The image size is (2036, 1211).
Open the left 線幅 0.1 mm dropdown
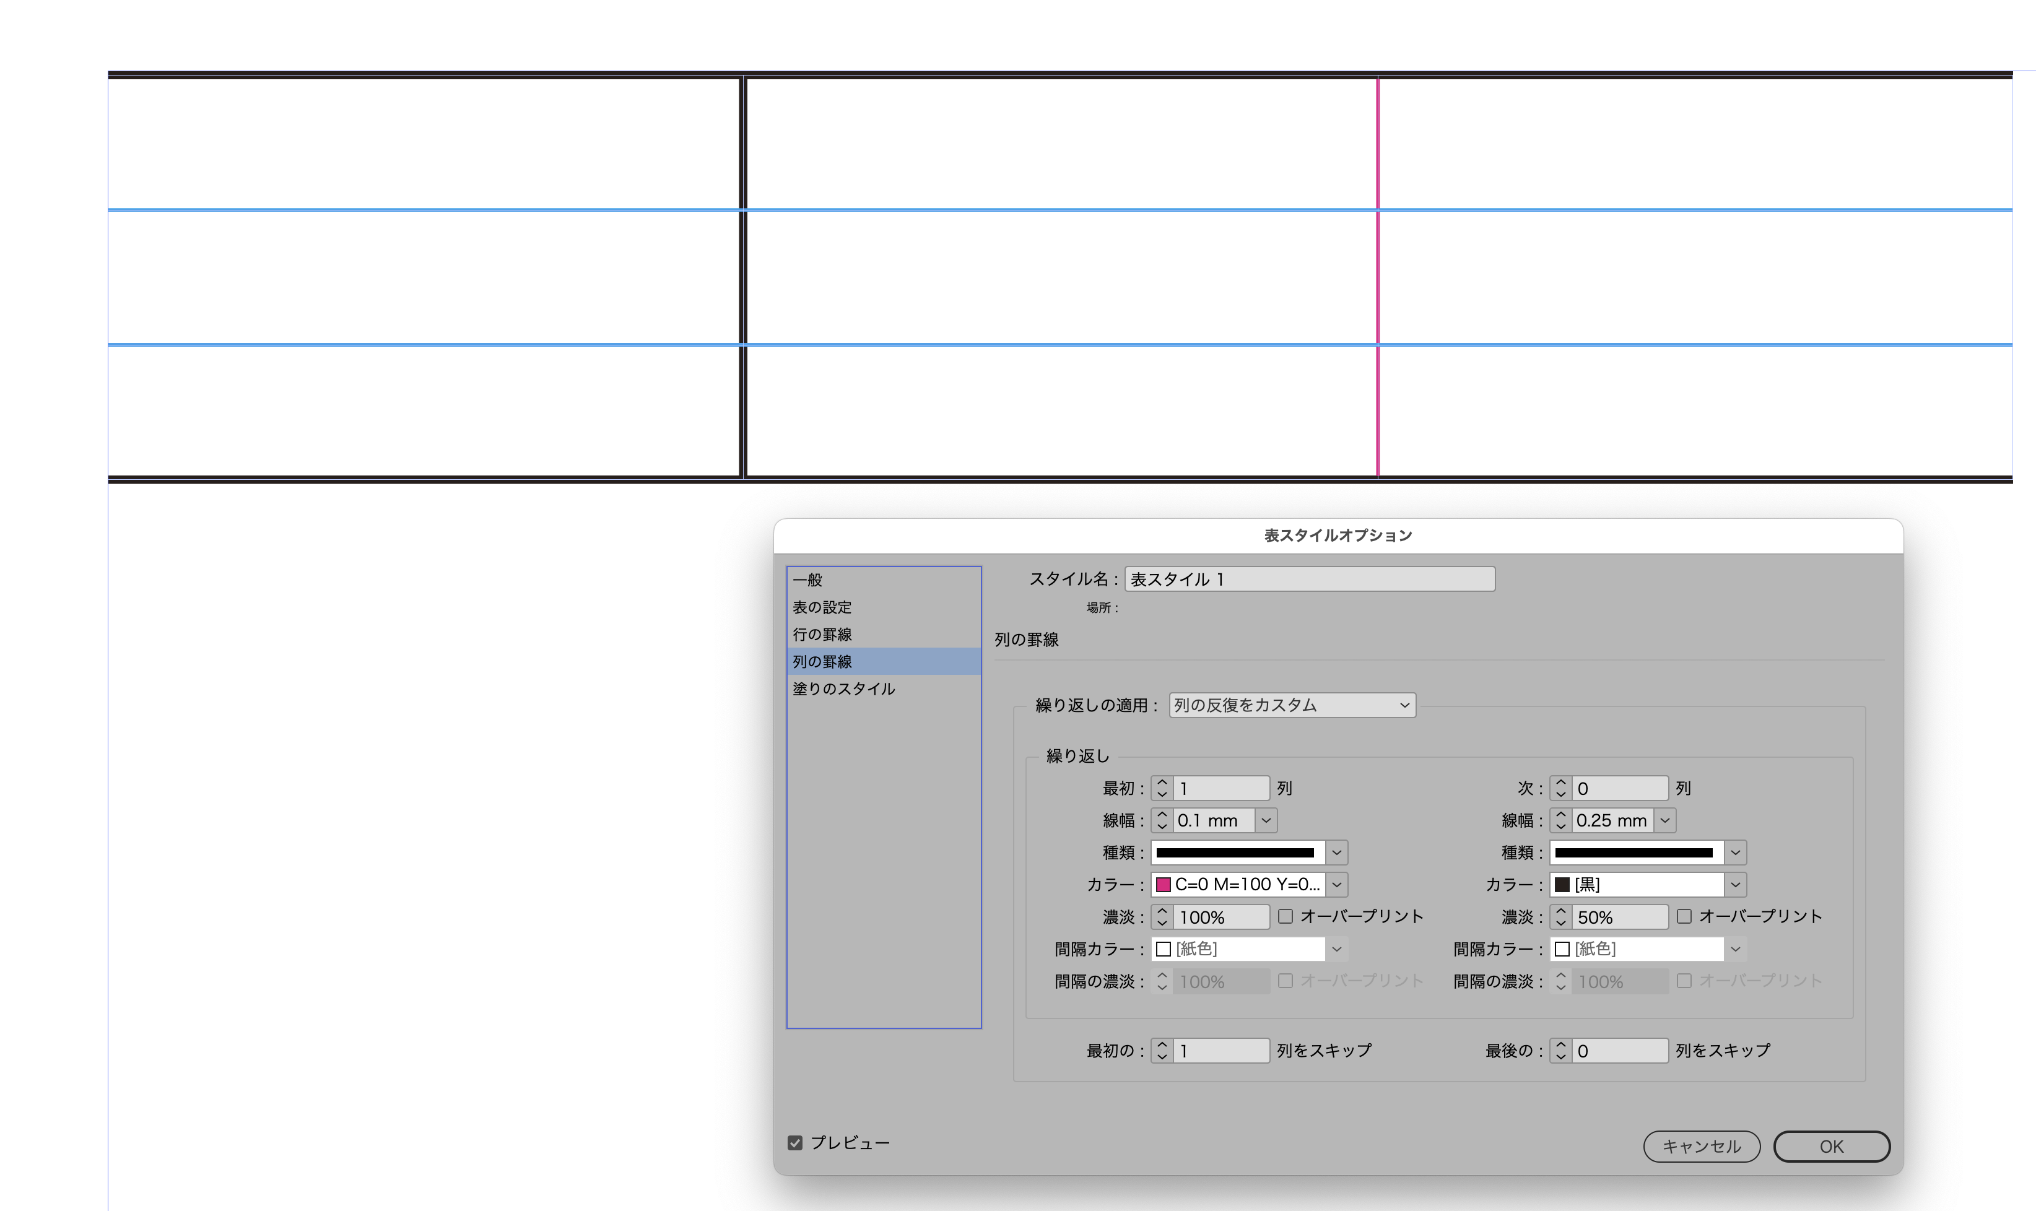1265,820
